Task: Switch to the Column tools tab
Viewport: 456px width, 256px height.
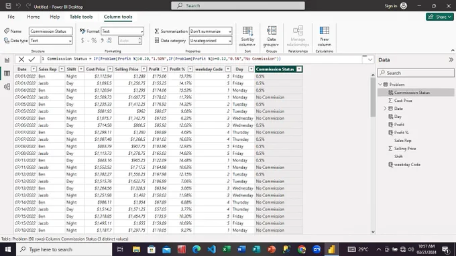Action: [118, 17]
